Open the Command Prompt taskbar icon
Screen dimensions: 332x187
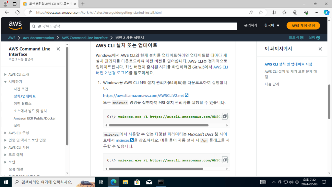click(161, 182)
